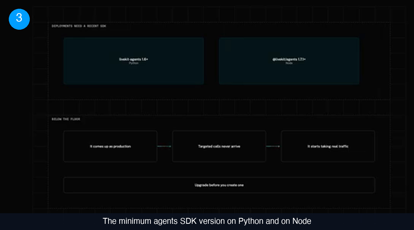Click the 'Upgrade before you create one' bar
The height and width of the screenshot is (230, 414).
219,185
